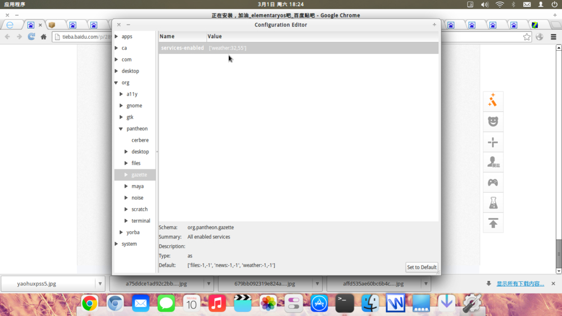
Task: Open the App Store icon in dock
Action: click(319, 304)
